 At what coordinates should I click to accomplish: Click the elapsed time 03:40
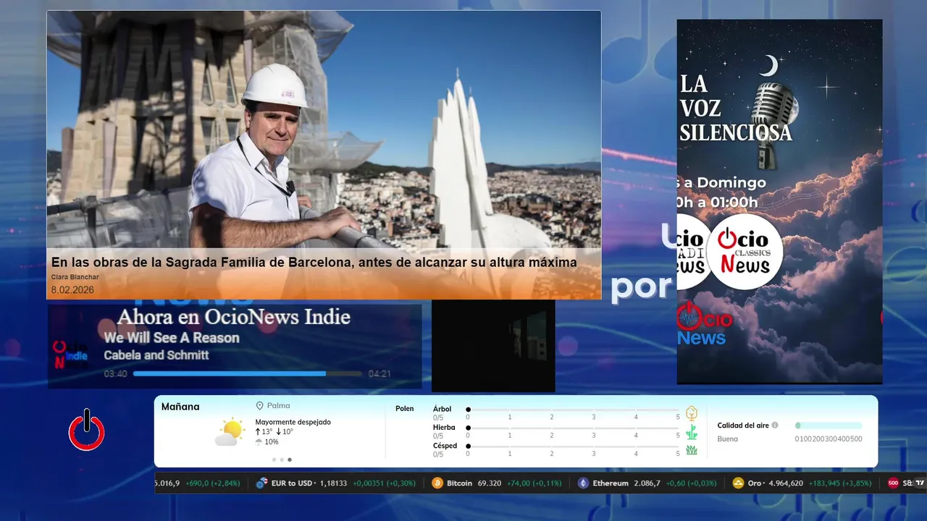[x=115, y=374]
